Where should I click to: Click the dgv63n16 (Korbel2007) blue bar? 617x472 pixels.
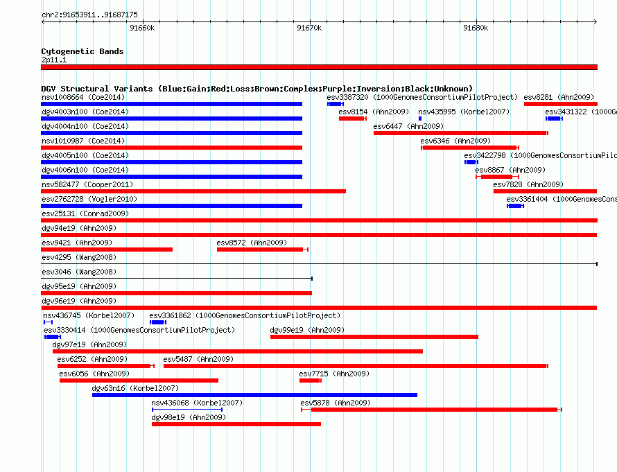click(x=254, y=395)
